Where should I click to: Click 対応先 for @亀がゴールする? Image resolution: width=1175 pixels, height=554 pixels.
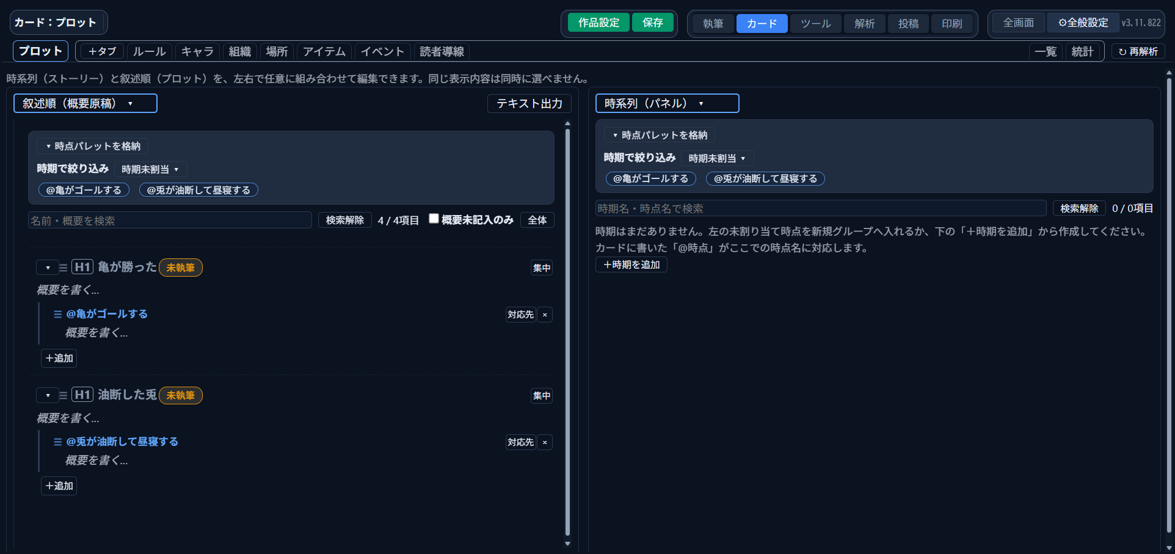pos(521,315)
